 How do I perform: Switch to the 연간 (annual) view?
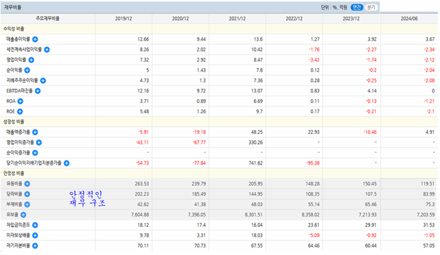click(x=356, y=7)
